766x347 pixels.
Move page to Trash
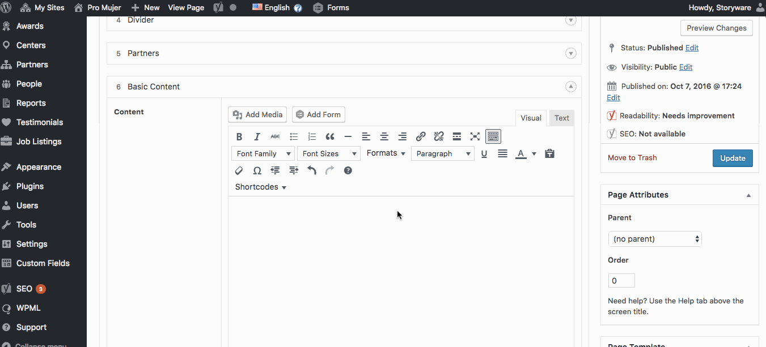click(632, 158)
